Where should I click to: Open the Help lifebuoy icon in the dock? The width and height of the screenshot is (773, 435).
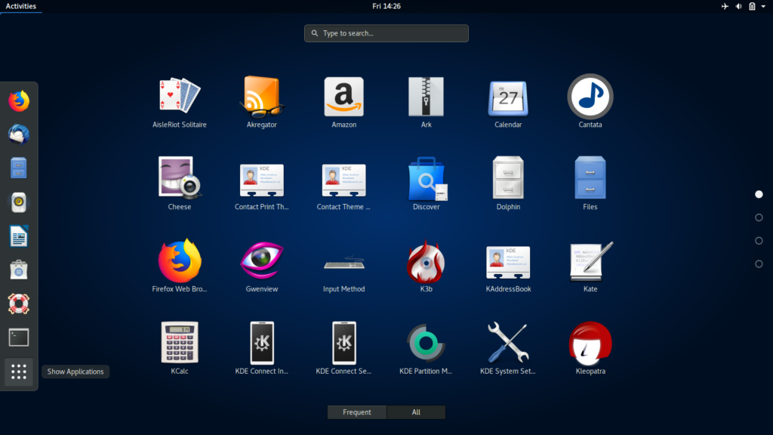[x=19, y=304]
